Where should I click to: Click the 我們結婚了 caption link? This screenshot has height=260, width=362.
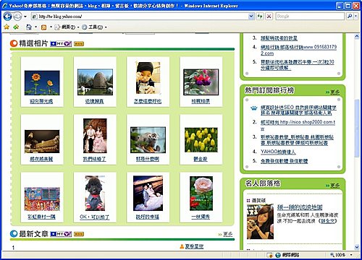94,159
